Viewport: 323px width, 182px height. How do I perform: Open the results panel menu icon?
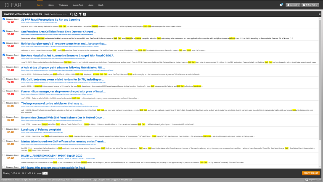(x=320, y=14)
